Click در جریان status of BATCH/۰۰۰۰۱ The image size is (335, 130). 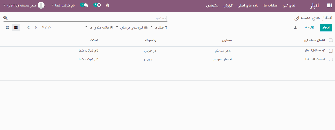(x=150, y=59)
